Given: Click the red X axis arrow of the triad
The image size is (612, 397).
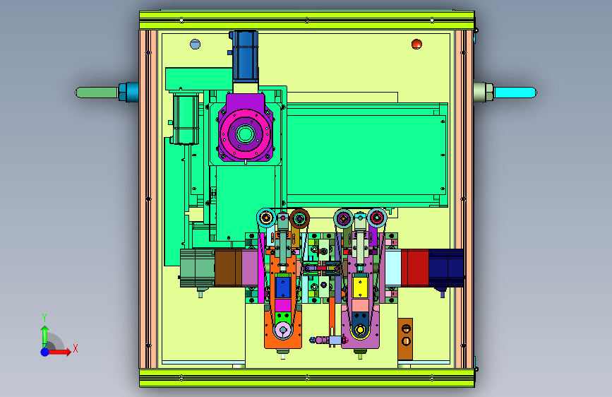Looking at the screenshot, I should coord(59,352).
